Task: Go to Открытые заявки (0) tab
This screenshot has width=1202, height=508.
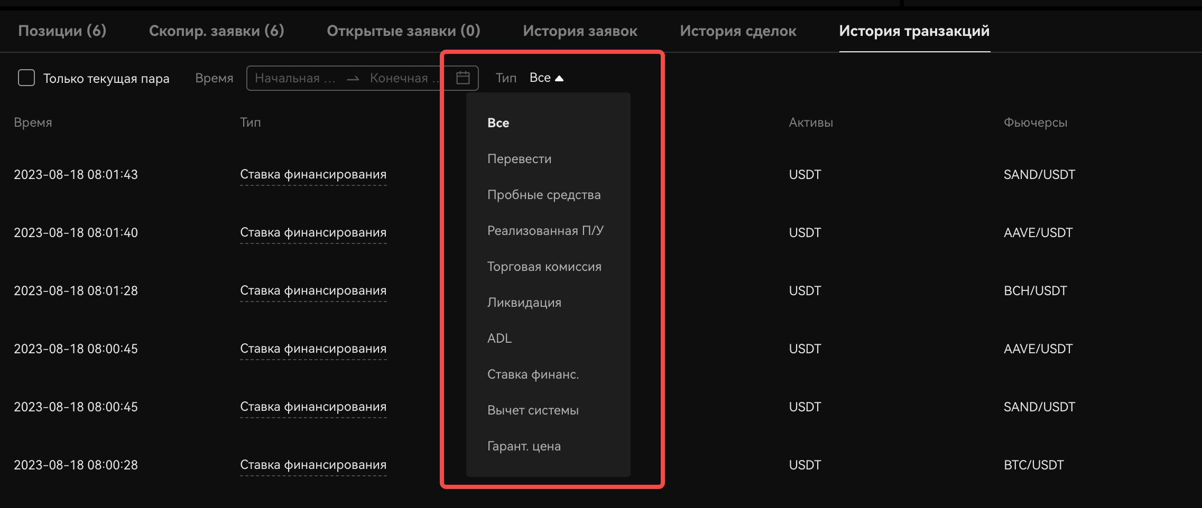Action: [x=403, y=31]
